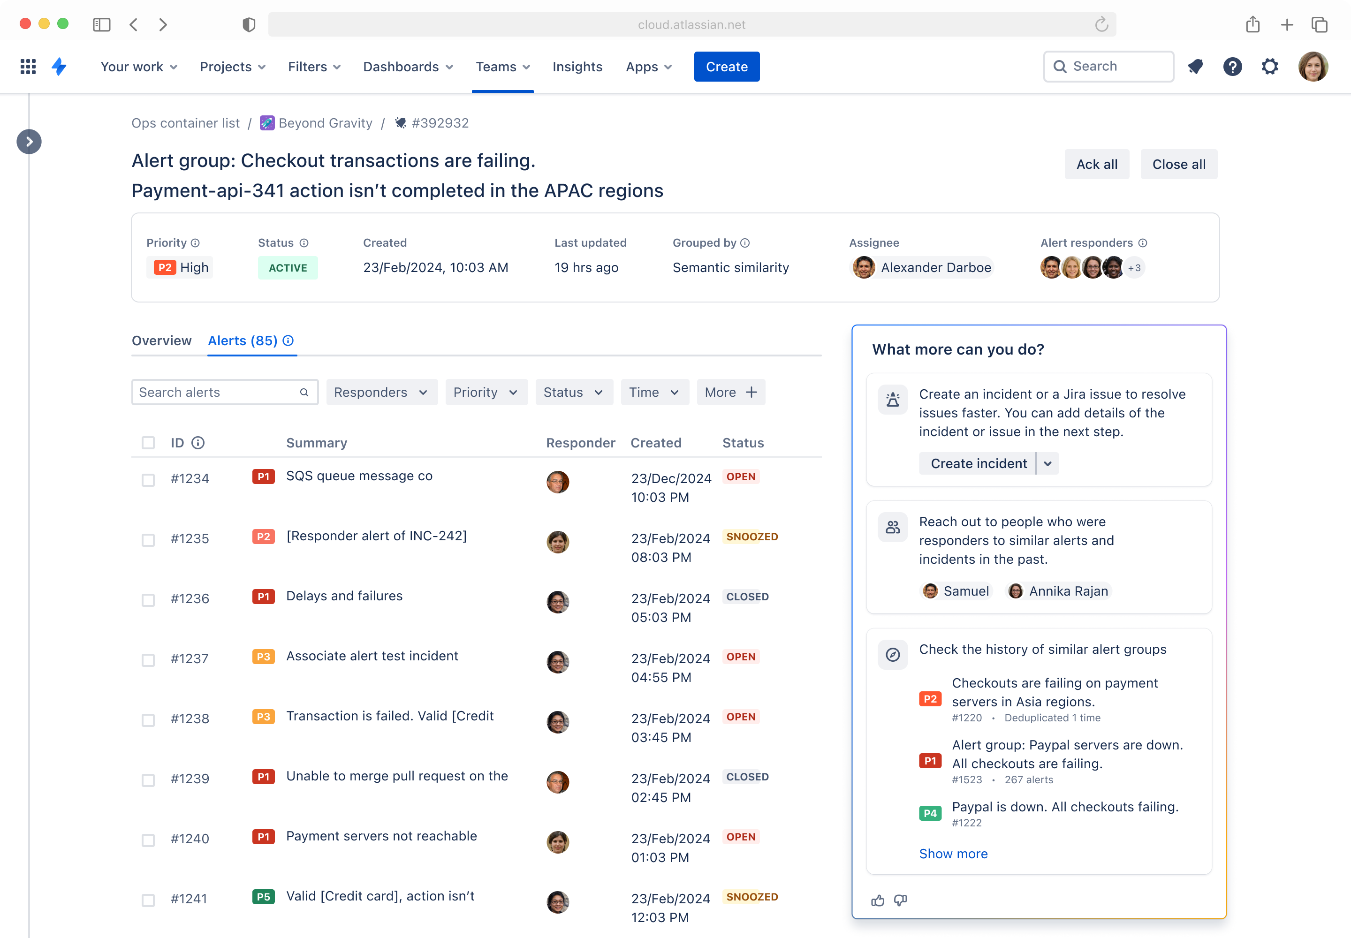Open the Dashboards menu

[408, 67]
